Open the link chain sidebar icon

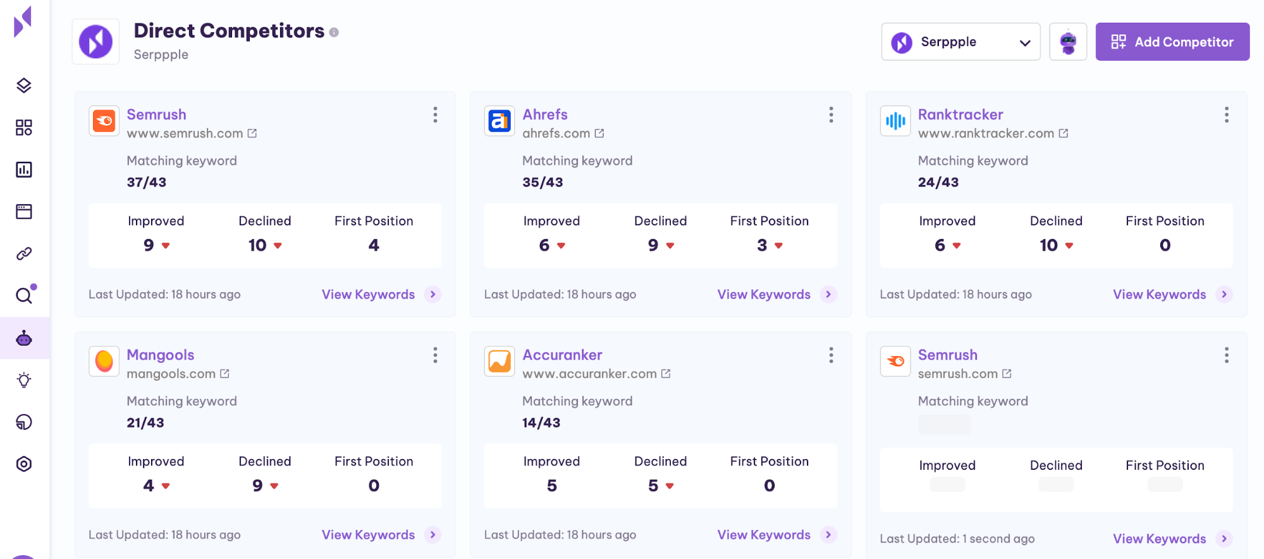pos(24,254)
